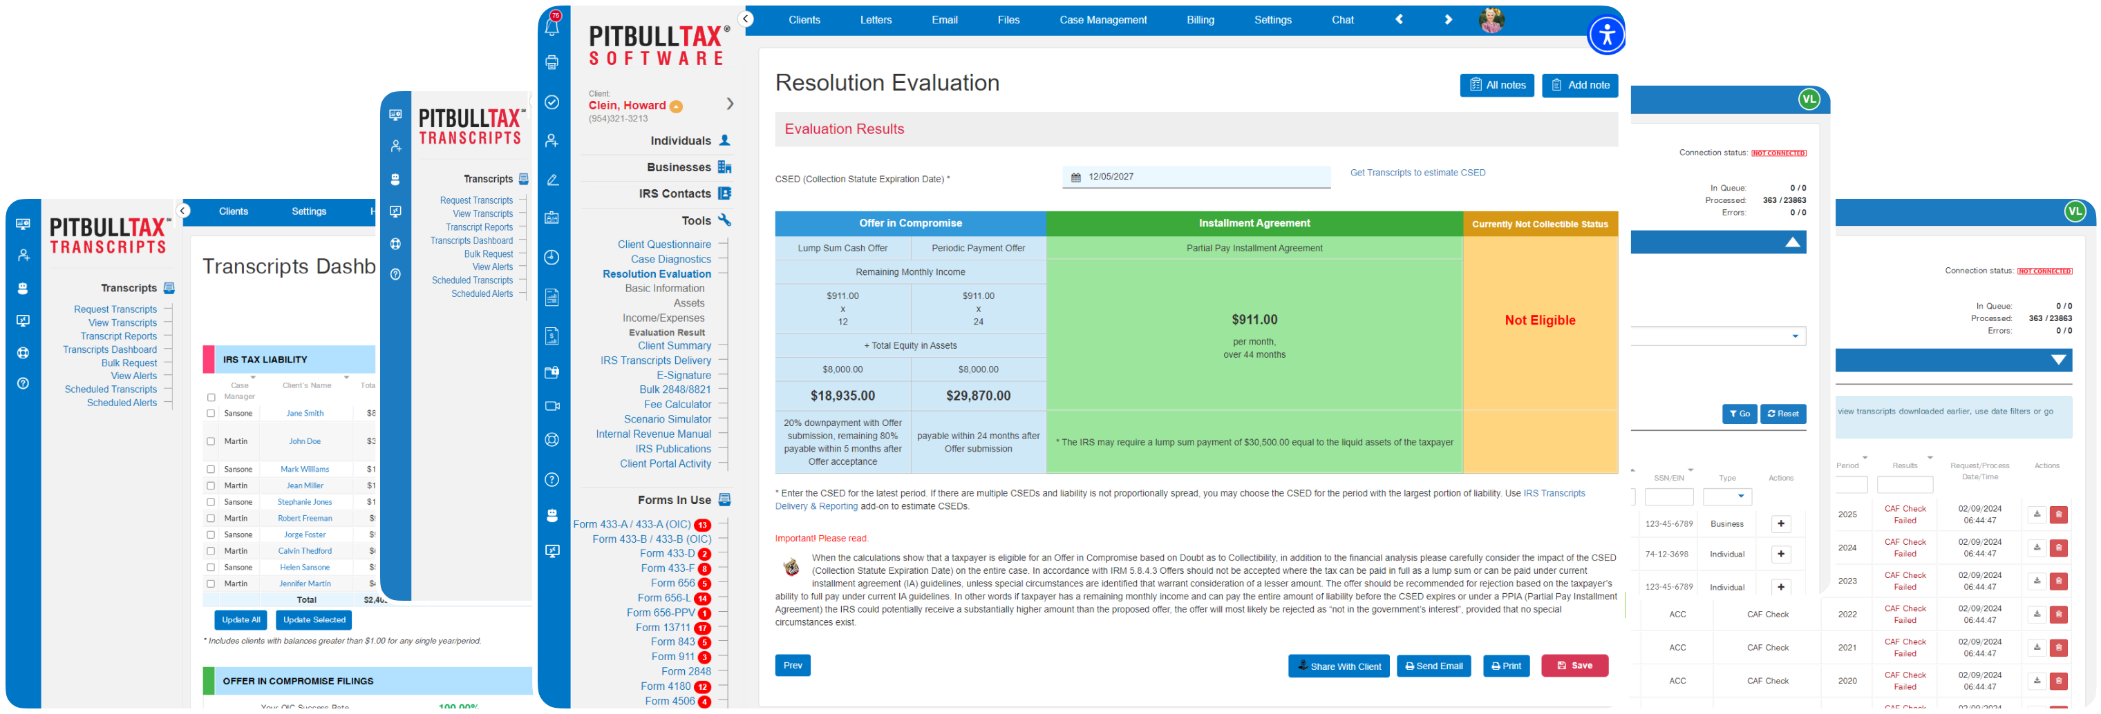This screenshot has width=2101, height=714.
Task: Click the contact-book icon beside IRS Contacts
Action: tap(724, 194)
